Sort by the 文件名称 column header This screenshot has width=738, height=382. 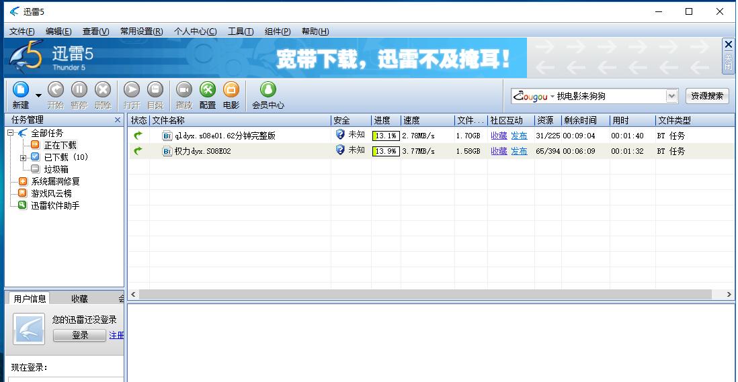(240, 120)
